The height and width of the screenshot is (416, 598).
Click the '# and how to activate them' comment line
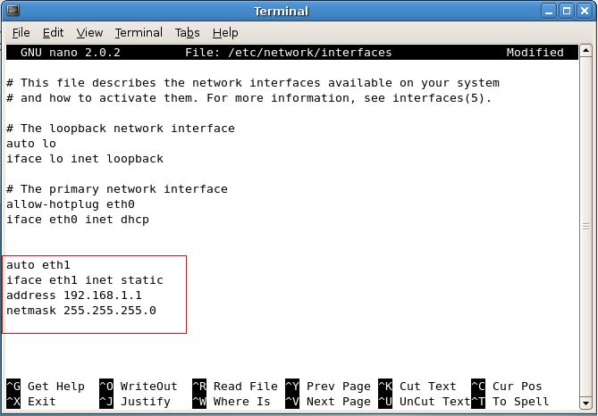(249, 98)
